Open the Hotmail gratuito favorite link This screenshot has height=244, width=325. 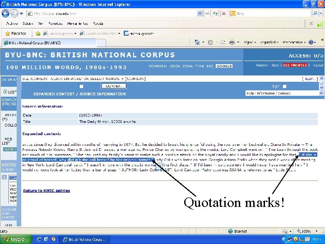[139, 33]
